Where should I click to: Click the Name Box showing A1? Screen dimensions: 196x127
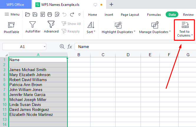pyautogui.click(x=22, y=47)
